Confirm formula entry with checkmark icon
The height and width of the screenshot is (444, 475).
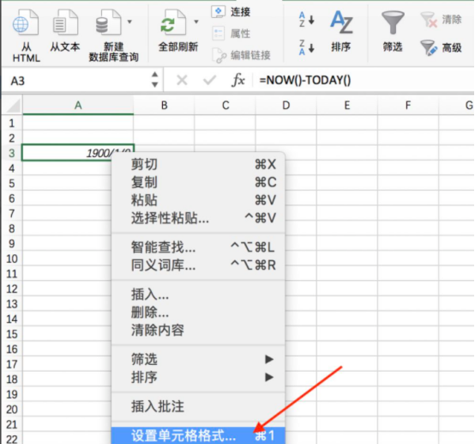[x=209, y=81]
